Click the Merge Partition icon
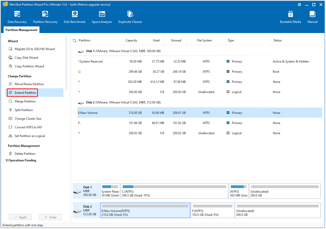This screenshot has width=326, height=229. click(10, 101)
